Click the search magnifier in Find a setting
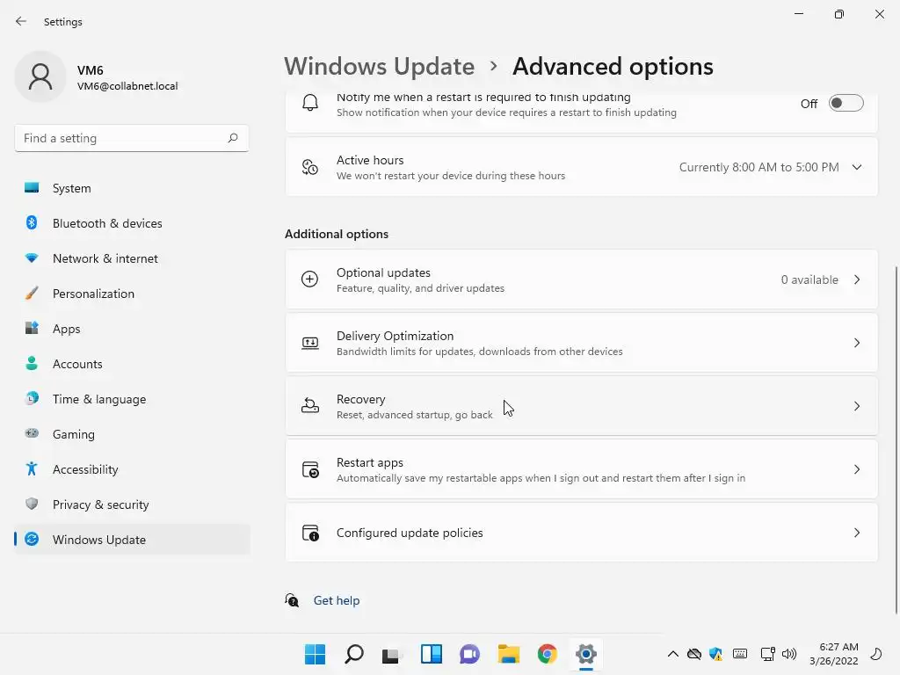 [x=232, y=138]
